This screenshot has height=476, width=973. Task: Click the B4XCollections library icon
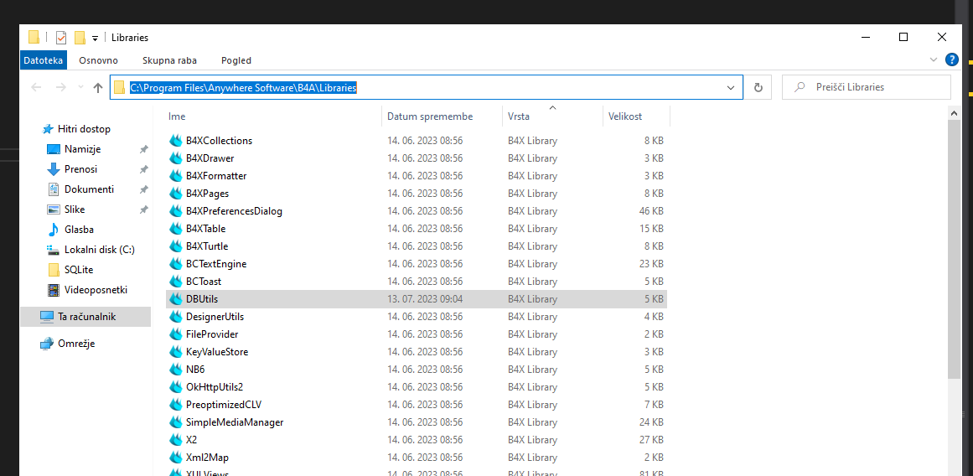coord(176,141)
